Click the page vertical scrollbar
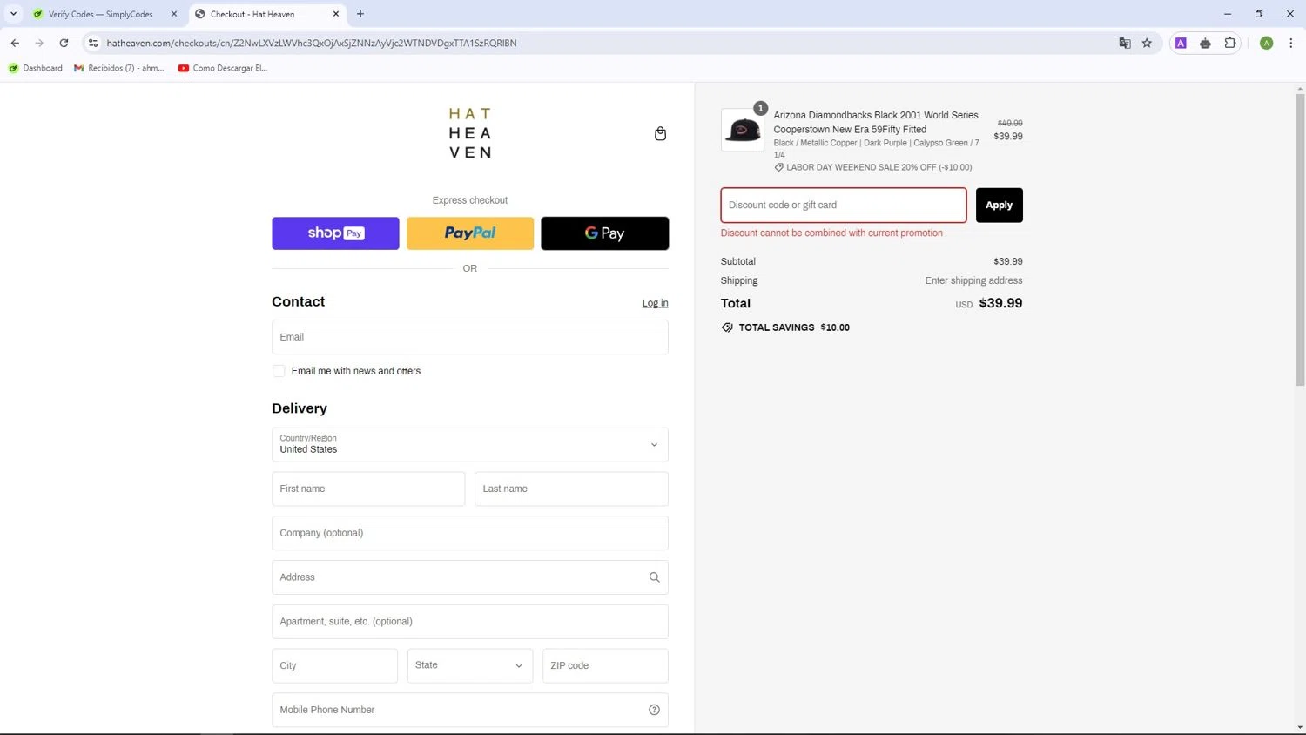 pyautogui.click(x=1300, y=239)
